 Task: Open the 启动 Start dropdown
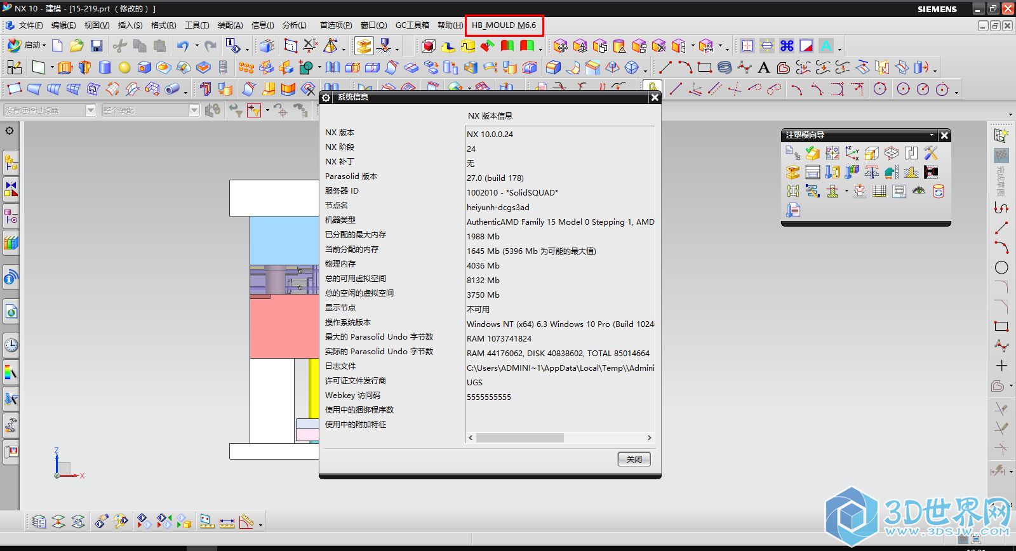(27, 46)
